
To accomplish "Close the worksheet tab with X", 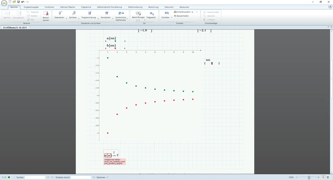I will 331,27.
